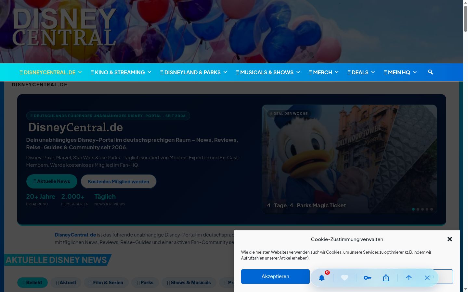This screenshot has height=292, width=468.
Task: Select the Aktuell news filter
Action: click(x=66, y=283)
